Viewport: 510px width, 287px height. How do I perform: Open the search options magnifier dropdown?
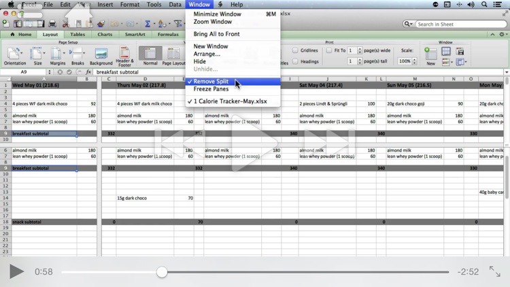[x=408, y=24]
